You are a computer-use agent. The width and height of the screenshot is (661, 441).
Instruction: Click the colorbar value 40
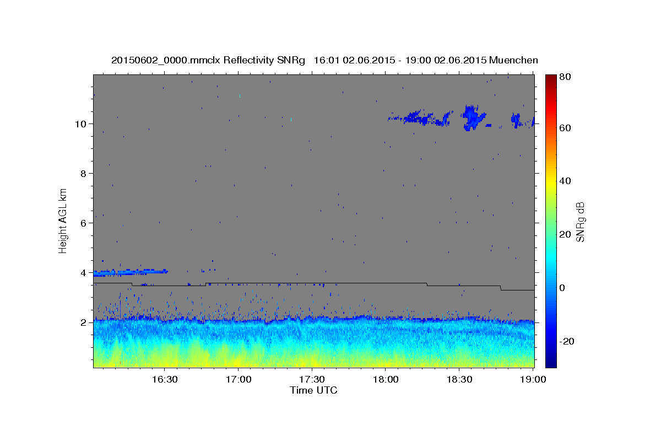[x=565, y=181]
